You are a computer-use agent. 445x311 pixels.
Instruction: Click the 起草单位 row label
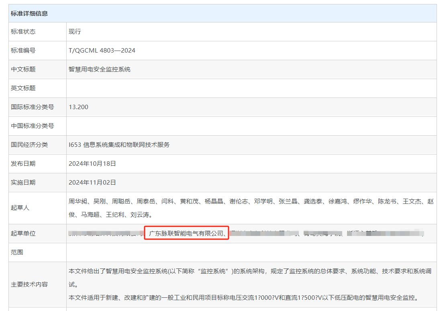pyautogui.click(x=23, y=234)
